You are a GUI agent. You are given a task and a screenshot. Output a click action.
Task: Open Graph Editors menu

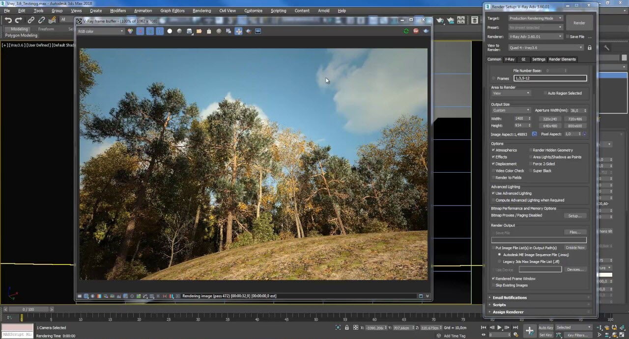[172, 10]
